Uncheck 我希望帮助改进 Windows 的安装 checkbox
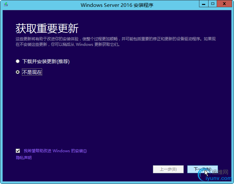This screenshot has height=184, width=234. point(18,151)
